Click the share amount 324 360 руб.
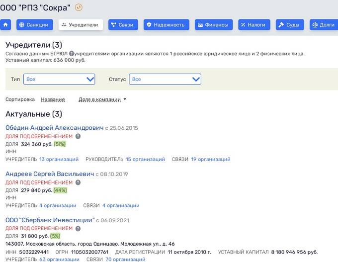The height and width of the screenshot is (262, 338). coord(37,144)
